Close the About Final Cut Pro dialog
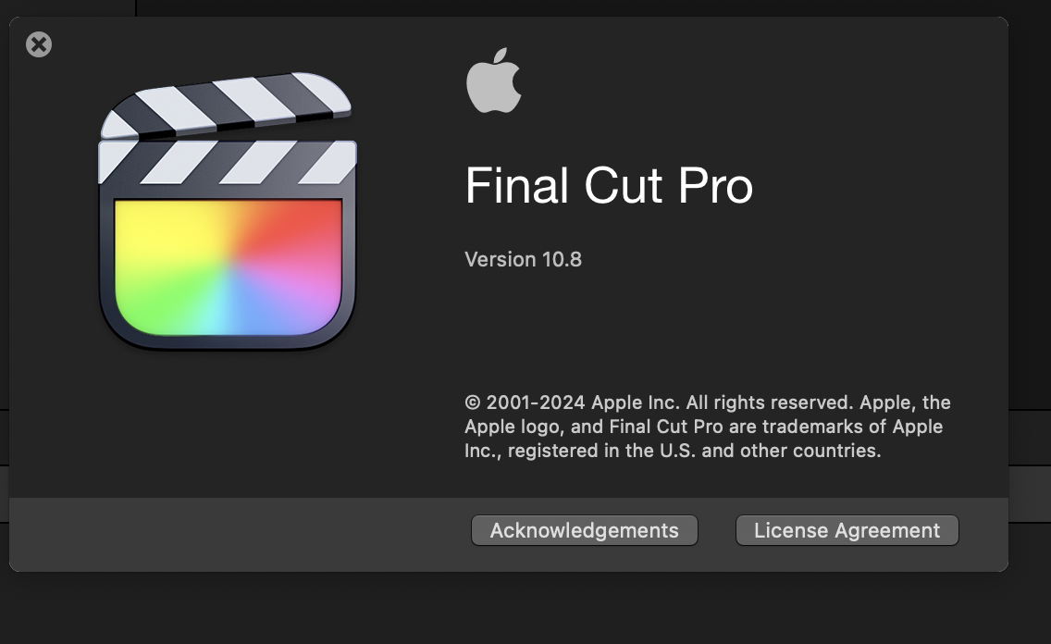Image resolution: width=1051 pixels, height=644 pixels. pos(39,44)
